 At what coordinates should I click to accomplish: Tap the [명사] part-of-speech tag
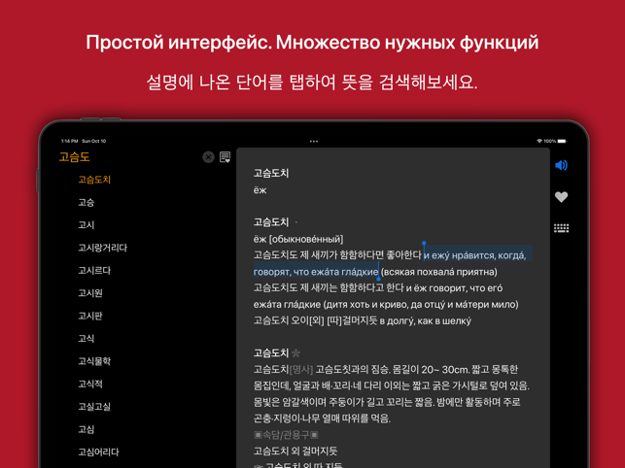301,370
